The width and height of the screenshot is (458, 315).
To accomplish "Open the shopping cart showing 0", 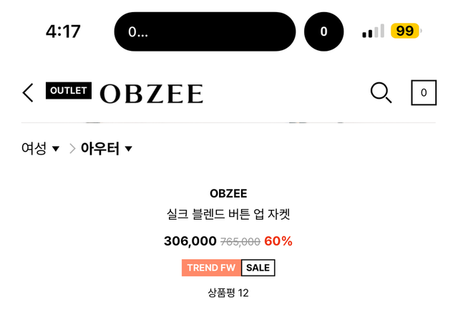I will pyautogui.click(x=424, y=93).
